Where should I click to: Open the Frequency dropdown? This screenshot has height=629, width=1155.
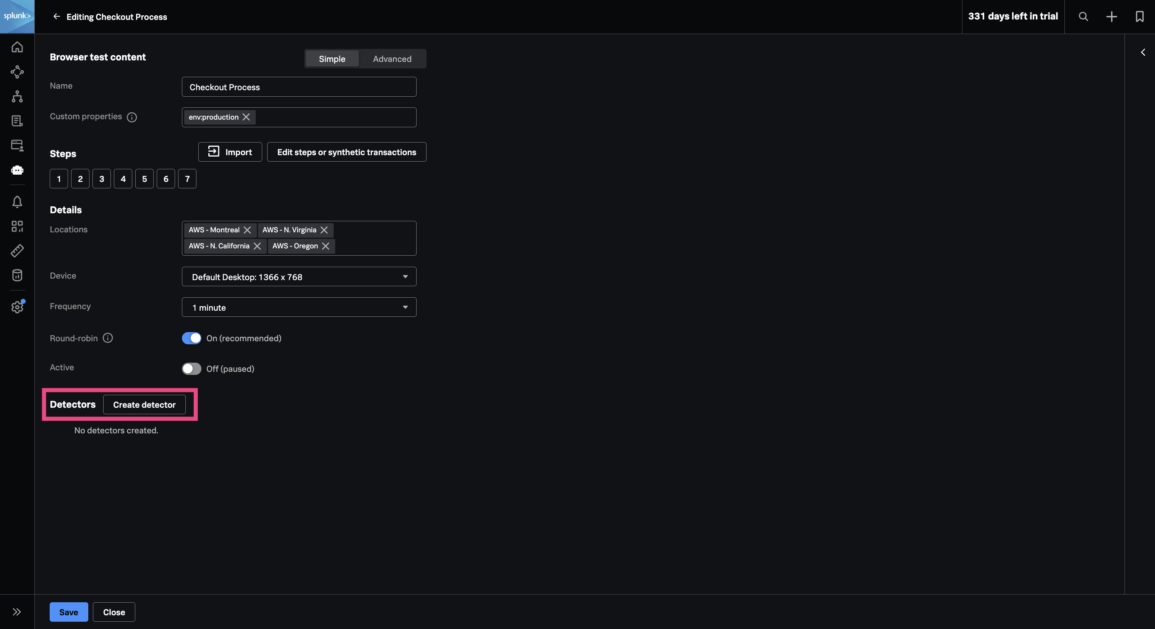pos(298,307)
